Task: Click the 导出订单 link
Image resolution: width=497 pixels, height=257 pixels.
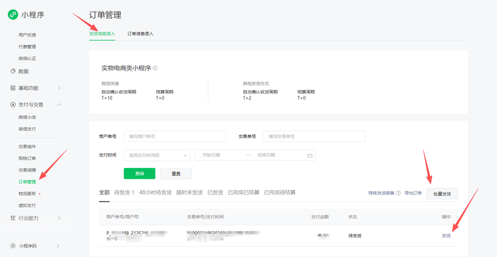Action: pyautogui.click(x=413, y=193)
